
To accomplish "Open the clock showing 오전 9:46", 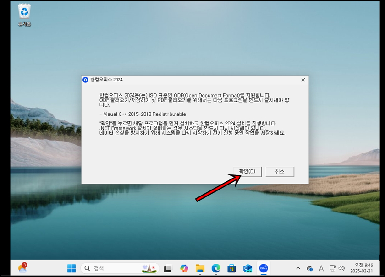I will coord(362,268).
